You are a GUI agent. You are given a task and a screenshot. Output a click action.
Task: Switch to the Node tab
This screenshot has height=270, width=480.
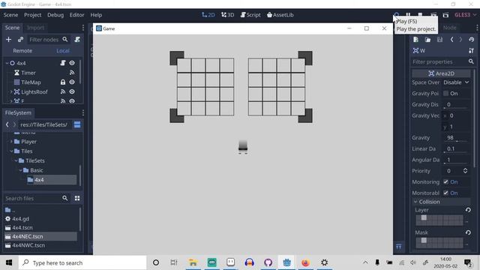[449, 28]
